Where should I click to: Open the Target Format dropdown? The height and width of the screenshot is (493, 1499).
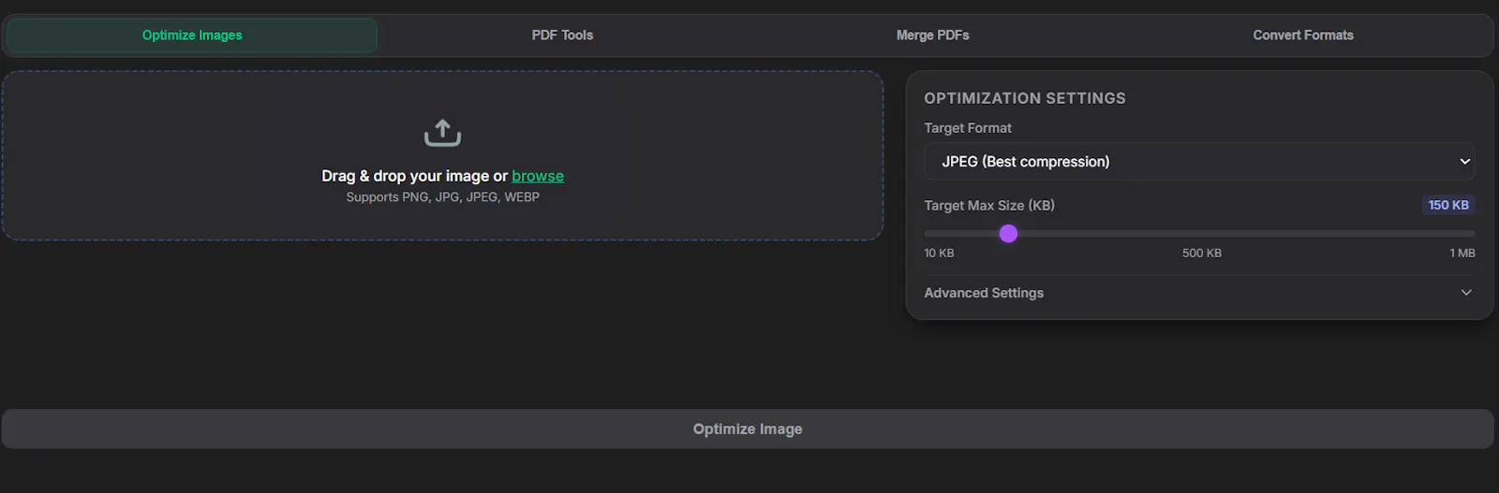1199,162
